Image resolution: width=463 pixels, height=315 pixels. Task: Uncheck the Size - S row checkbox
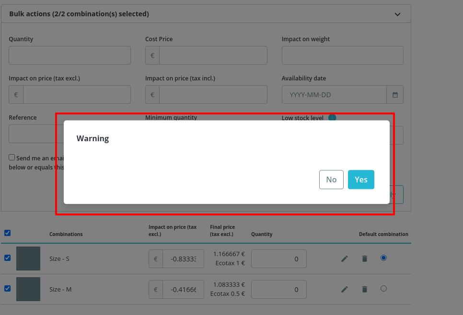[x=7, y=258]
